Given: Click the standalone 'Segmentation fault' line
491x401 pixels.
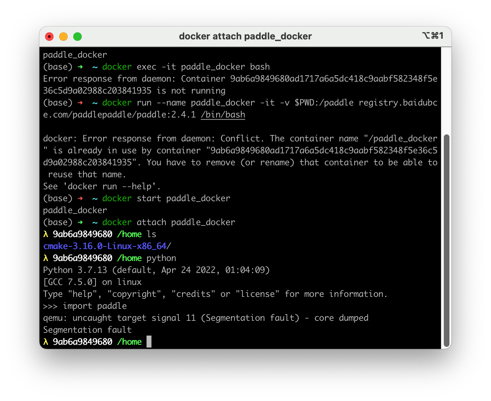Looking at the screenshot, I should click(x=87, y=330).
